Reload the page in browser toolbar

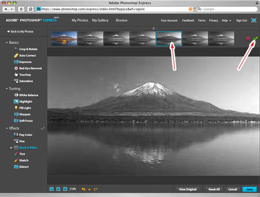click(x=21, y=9)
